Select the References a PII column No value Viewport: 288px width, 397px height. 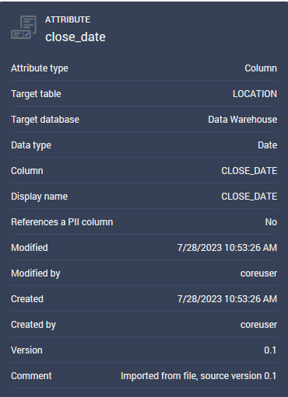(271, 222)
